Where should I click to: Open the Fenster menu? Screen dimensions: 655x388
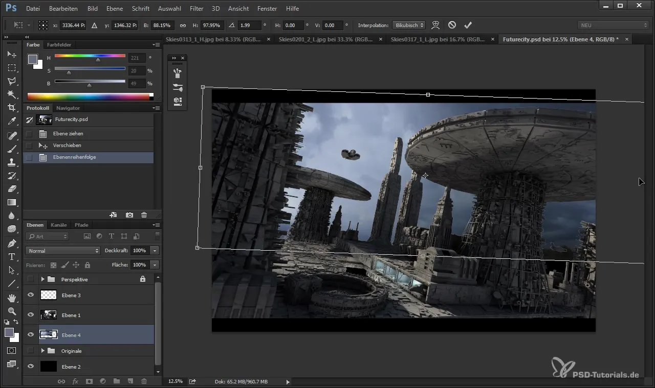[268, 9]
